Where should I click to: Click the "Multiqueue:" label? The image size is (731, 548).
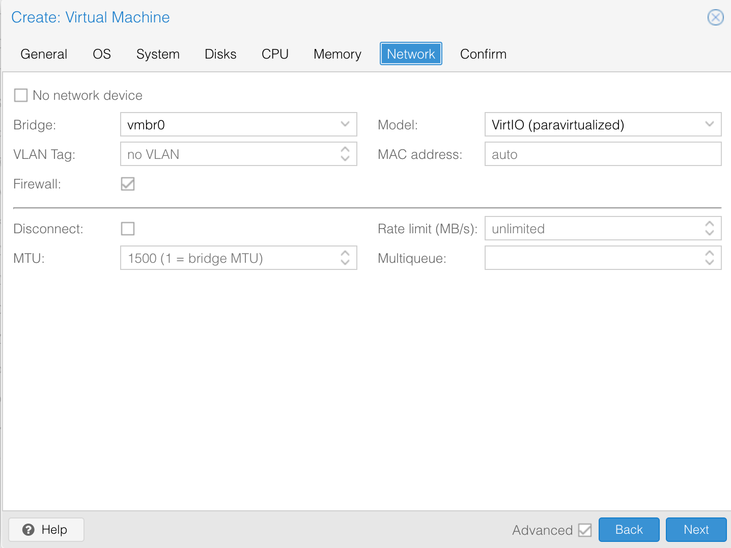(x=412, y=258)
